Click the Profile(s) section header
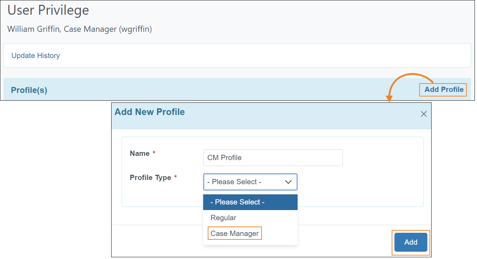Viewport: 477px width, 259px height. tap(29, 90)
